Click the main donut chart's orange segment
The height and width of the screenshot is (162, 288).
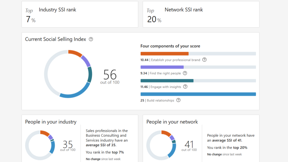pyautogui.click(x=75, y=53)
